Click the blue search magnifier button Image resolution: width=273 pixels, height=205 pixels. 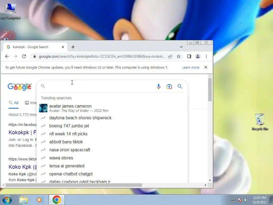coord(180,86)
